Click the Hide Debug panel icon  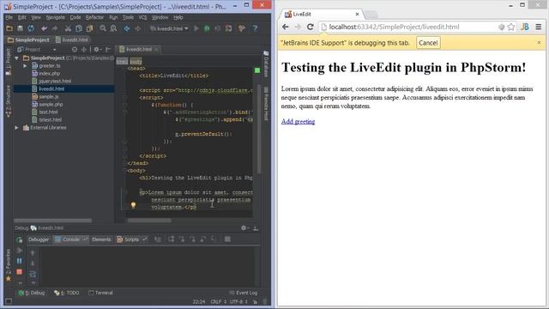(256, 228)
